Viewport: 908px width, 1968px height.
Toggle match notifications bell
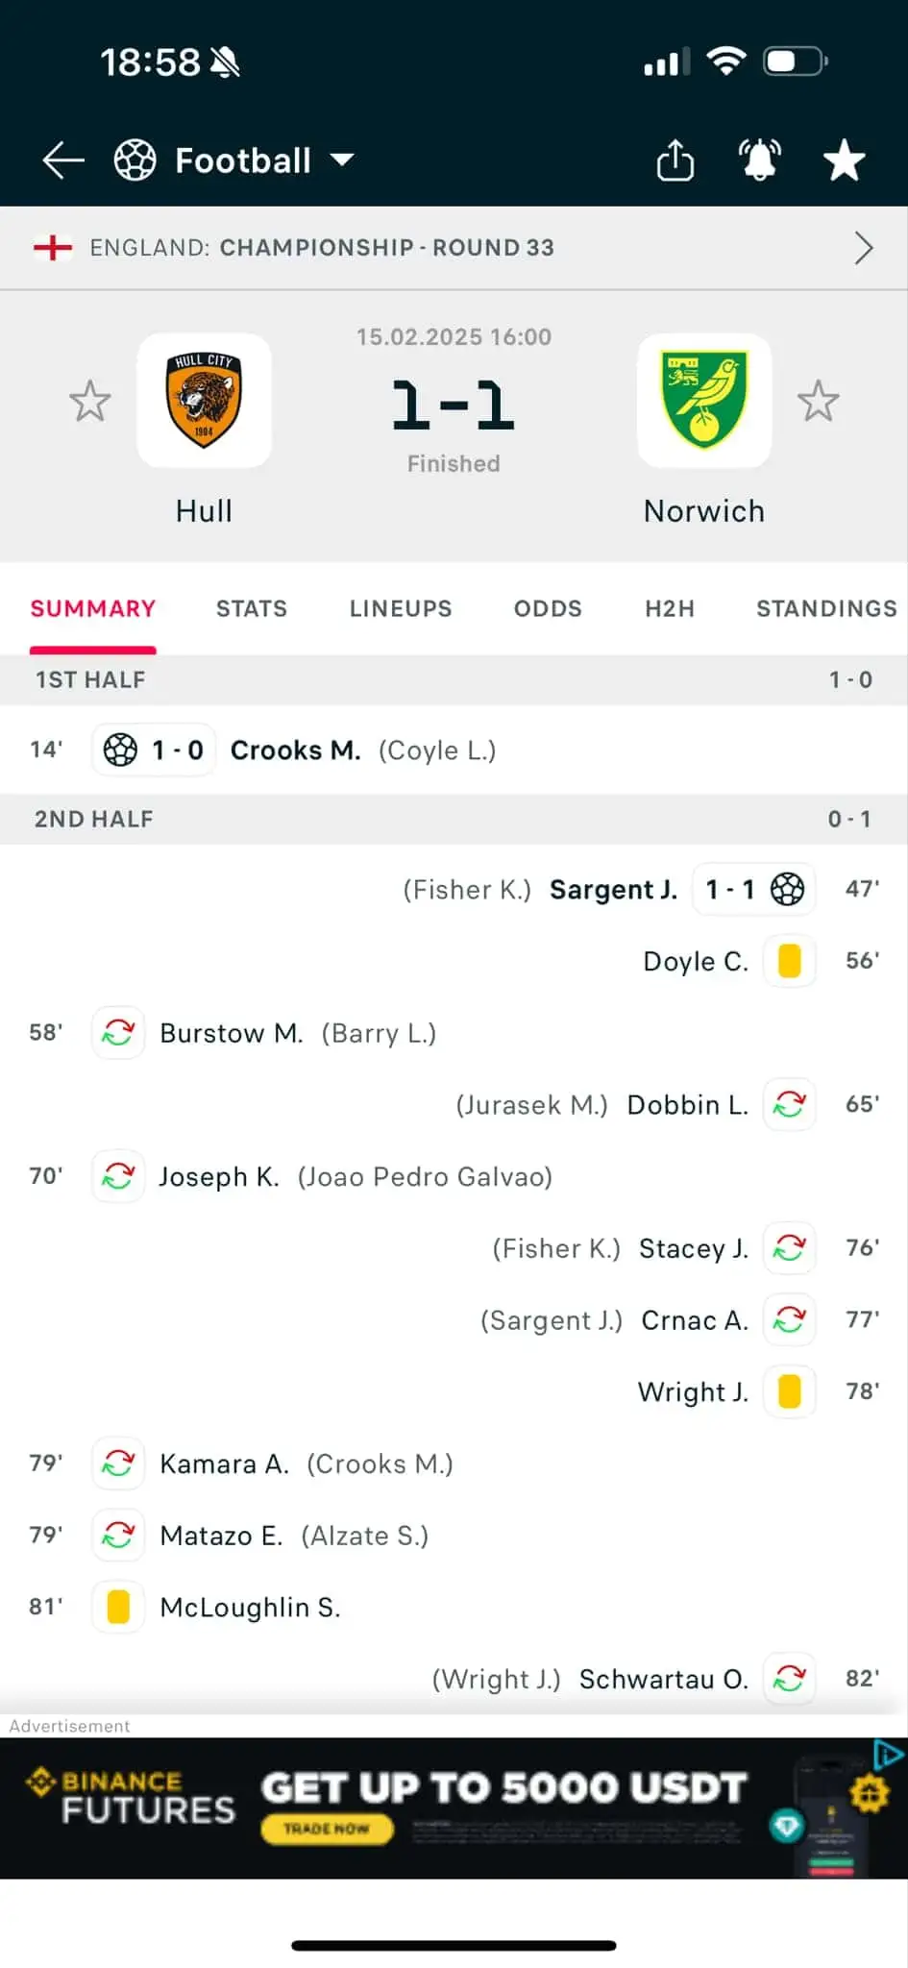(x=759, y=160)
